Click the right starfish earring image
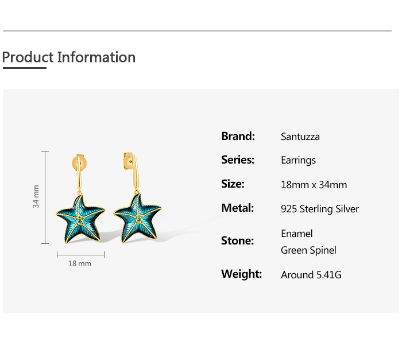This screenshot has width=402, height=342. [136, 215]
